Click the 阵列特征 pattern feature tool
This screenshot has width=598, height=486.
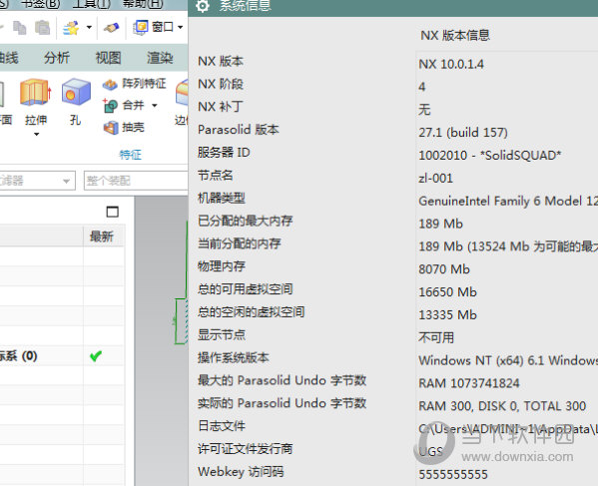[x=134, y=84]
